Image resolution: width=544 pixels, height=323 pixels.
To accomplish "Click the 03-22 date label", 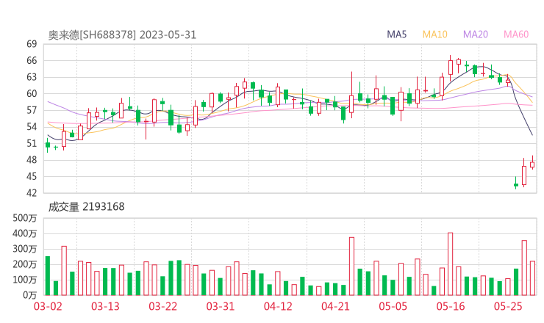I will [163, 307].
